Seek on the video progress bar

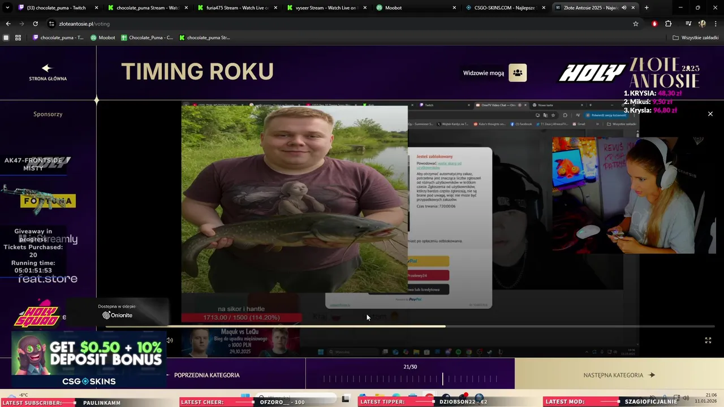tap(410, 326)
